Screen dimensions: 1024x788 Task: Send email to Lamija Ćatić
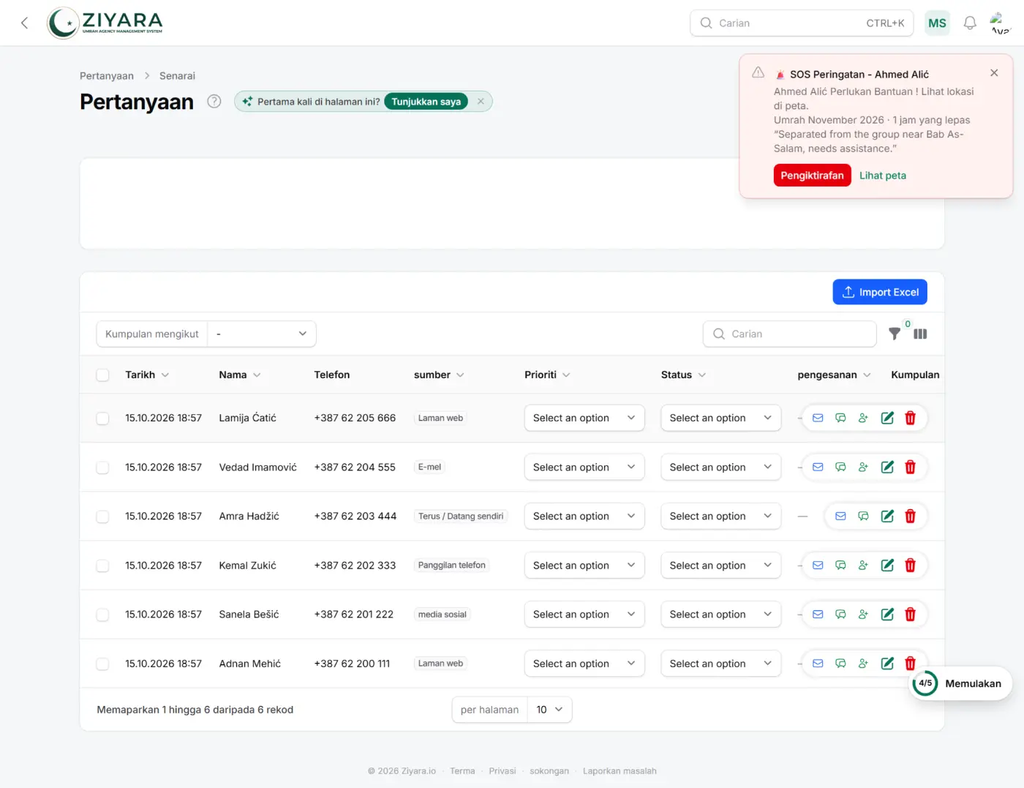click(818, 418)
